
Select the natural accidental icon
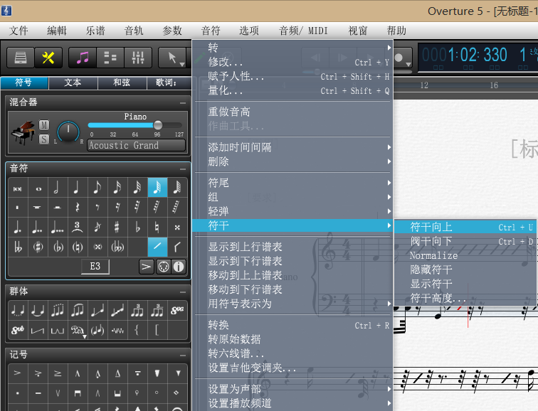(x=157, y=228)
